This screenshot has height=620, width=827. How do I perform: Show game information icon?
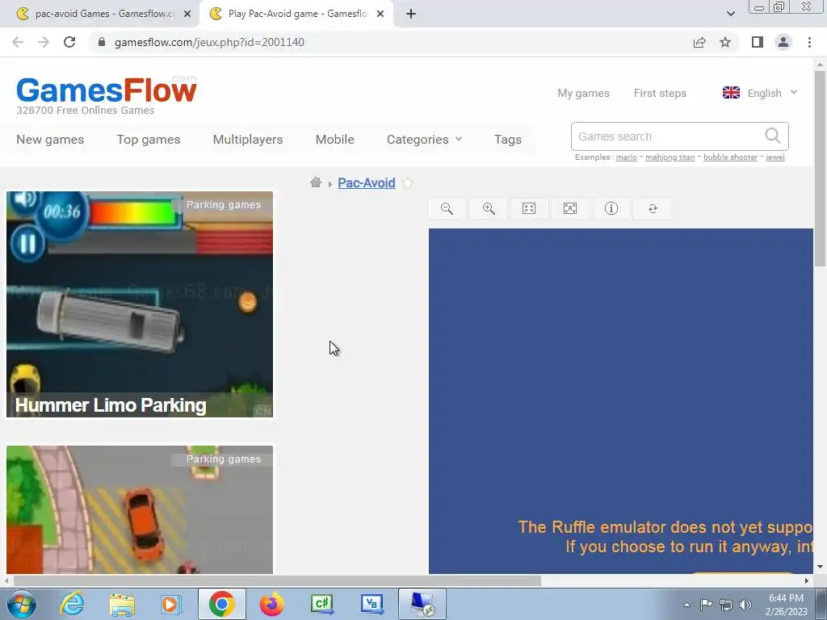611,208
